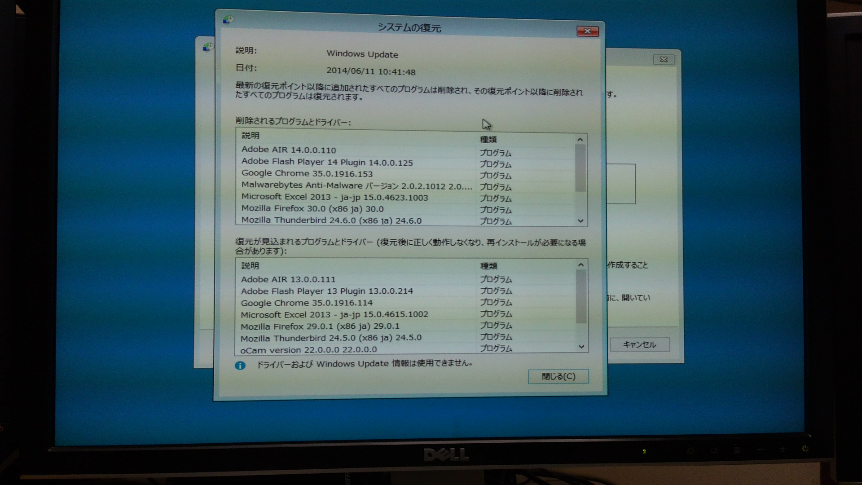862x485 pixels.
Task: Click scrollbar thumb in deleted programs list
Action: point(580,168)
